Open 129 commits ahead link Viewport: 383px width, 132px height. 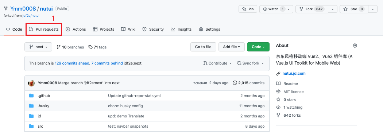72,63
